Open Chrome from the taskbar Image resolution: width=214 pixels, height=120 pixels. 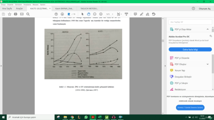[72, 117]
